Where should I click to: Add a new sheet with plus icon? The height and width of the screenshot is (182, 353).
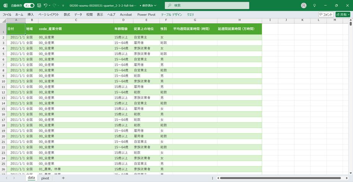63,178
